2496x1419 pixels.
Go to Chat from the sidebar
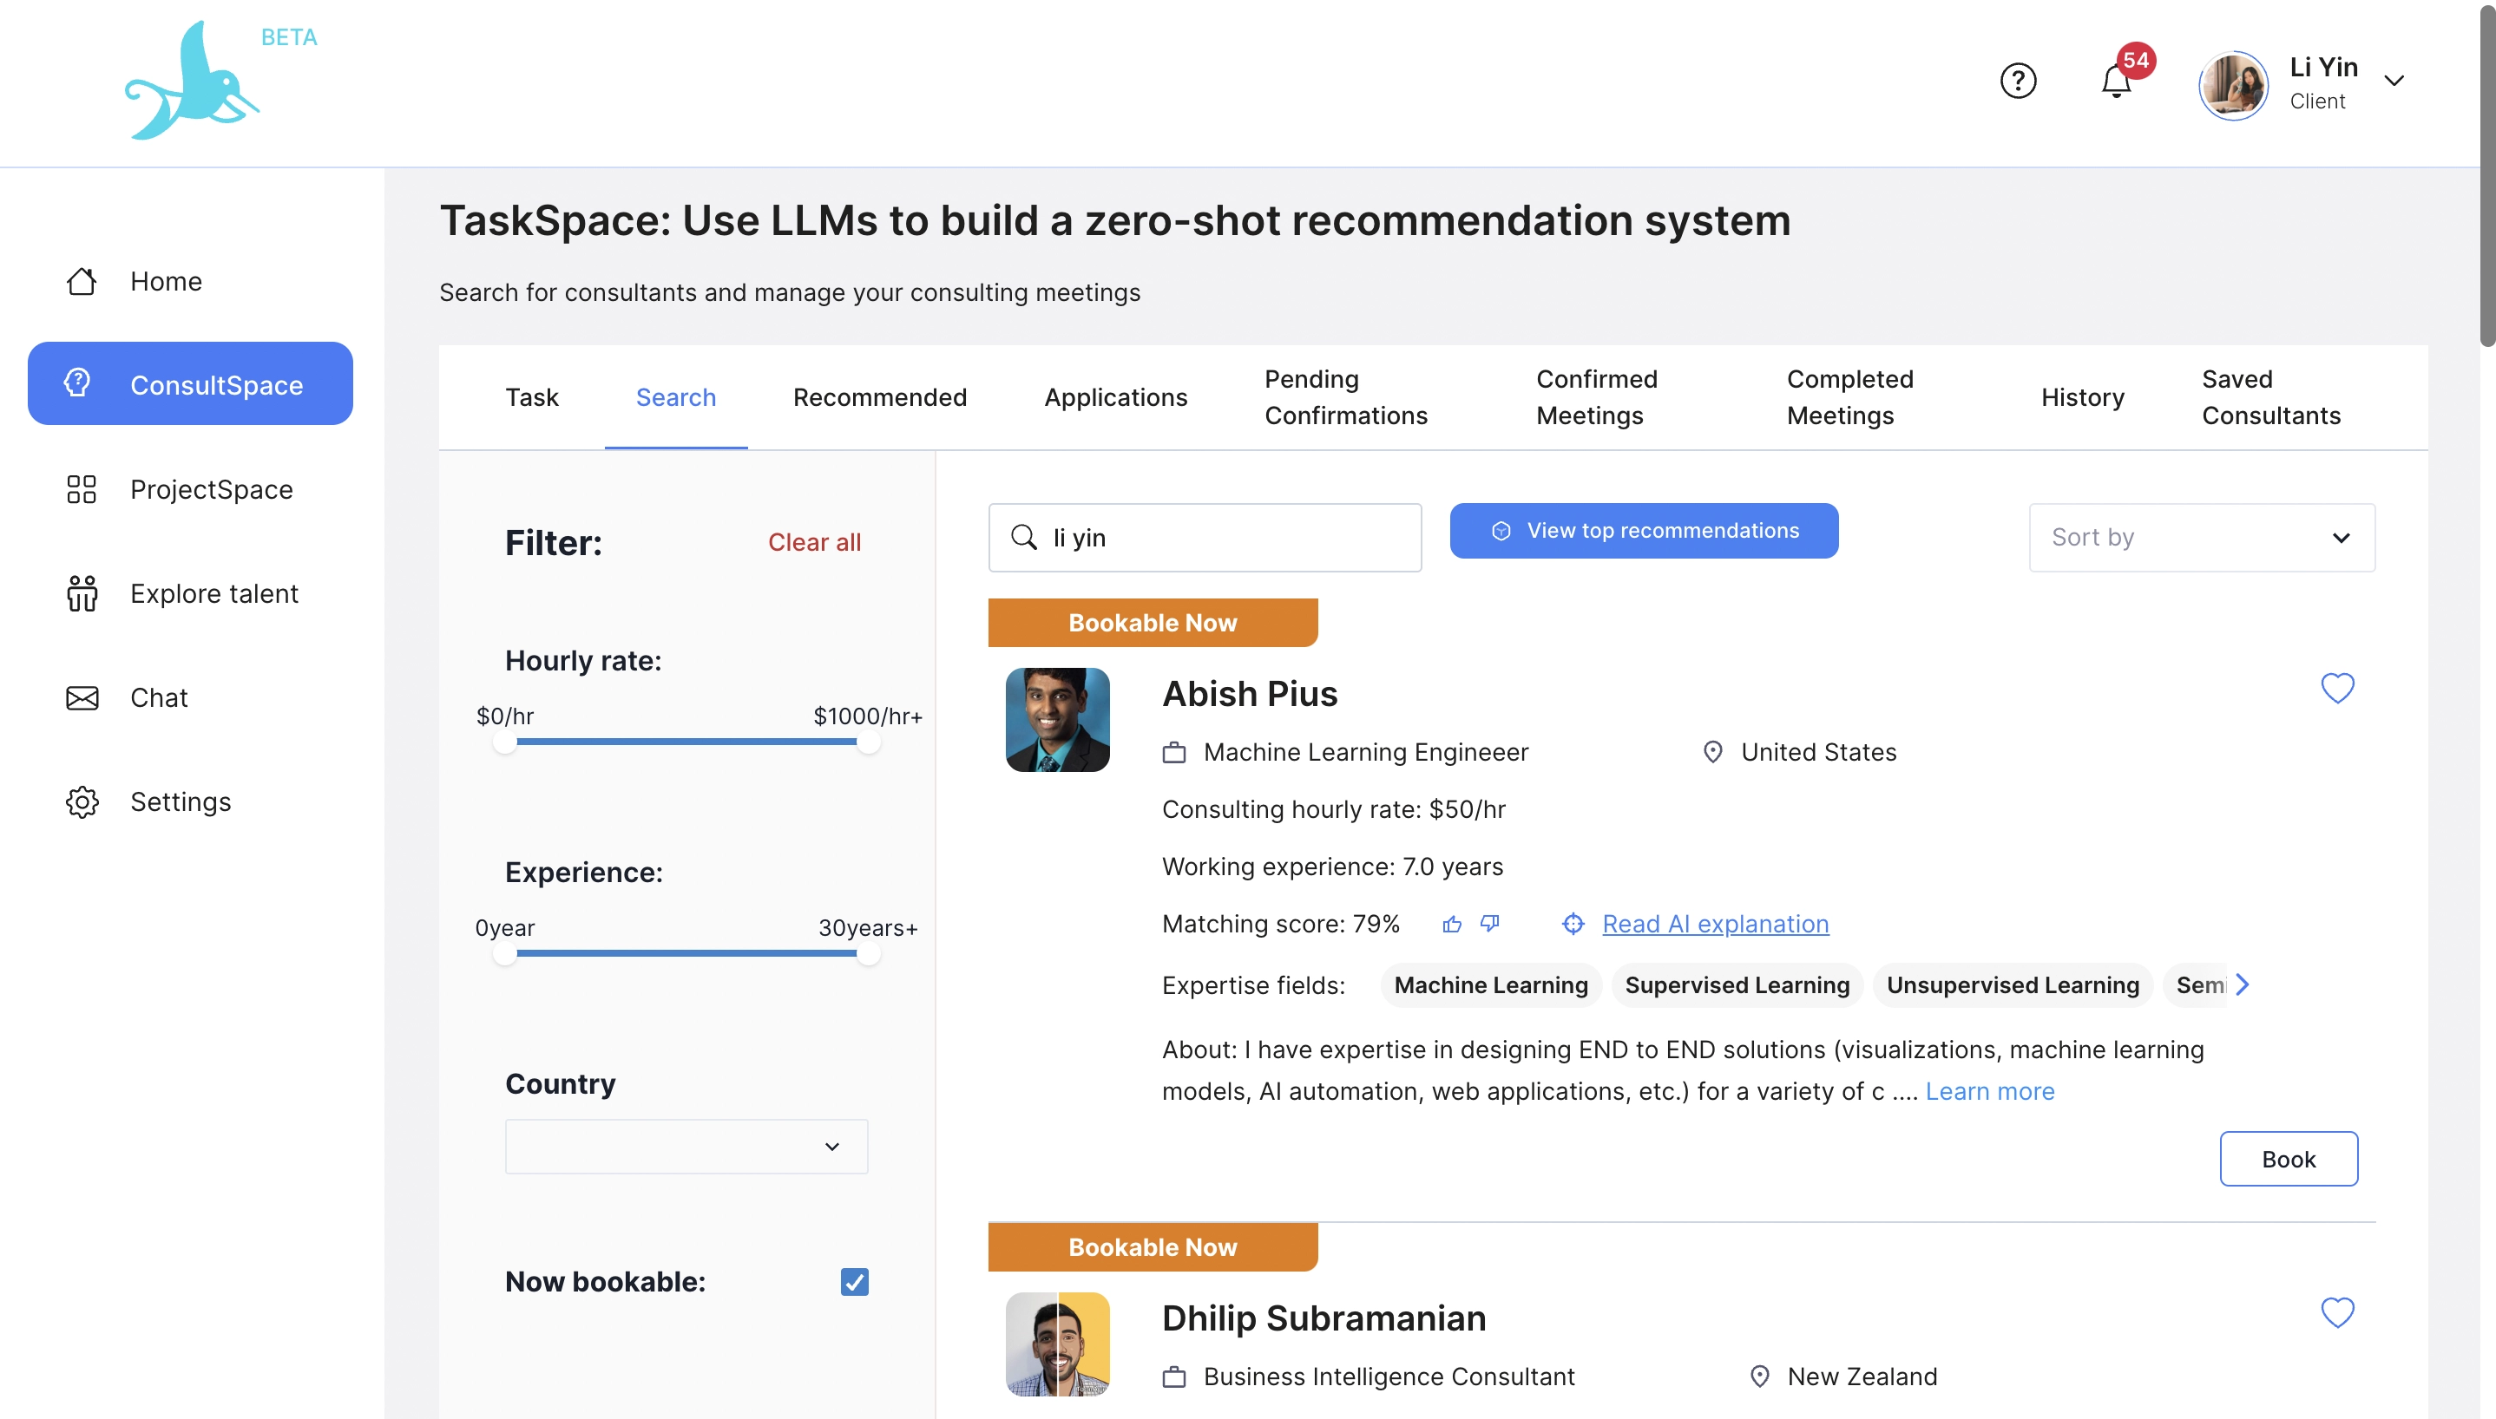[159, 698]
